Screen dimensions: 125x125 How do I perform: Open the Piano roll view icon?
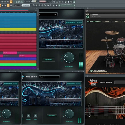[36, 5]
